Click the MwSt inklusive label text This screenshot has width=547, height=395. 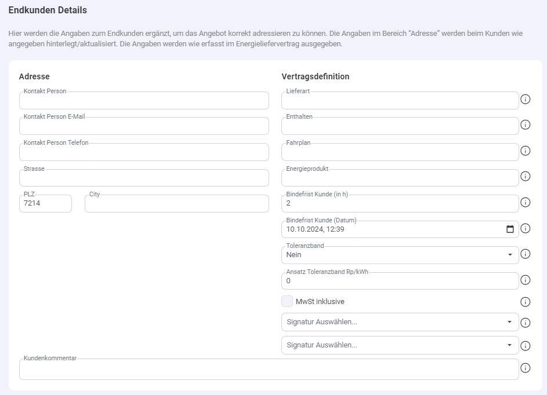[x=320, y=302]
